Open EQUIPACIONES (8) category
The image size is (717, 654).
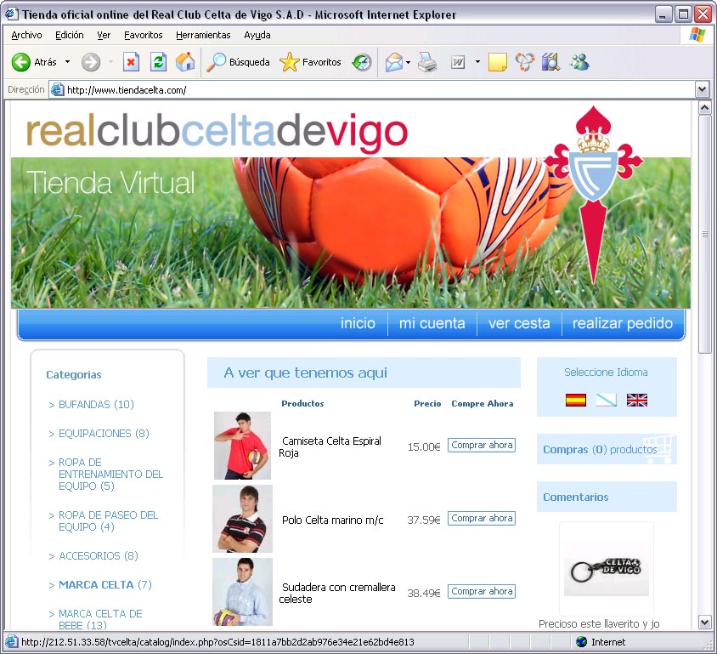point(104,434)
